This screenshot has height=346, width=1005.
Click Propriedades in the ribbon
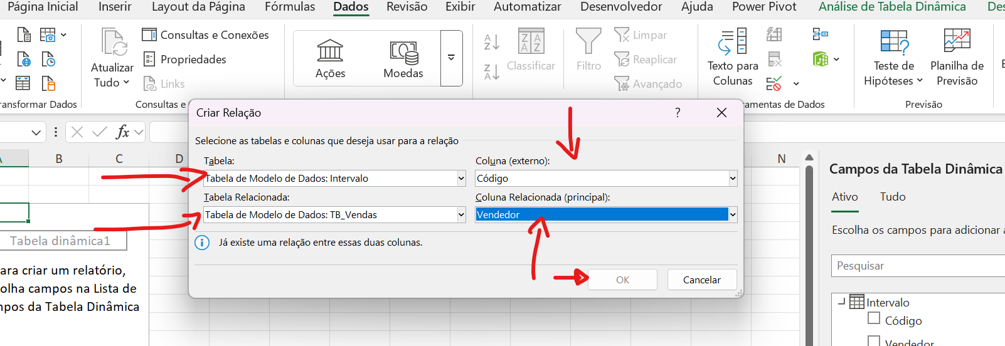point(184,60)
